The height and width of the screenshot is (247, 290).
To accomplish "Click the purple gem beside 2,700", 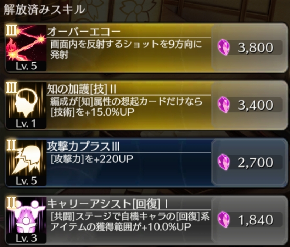I will pyautogui.click(x=224, y=162).
